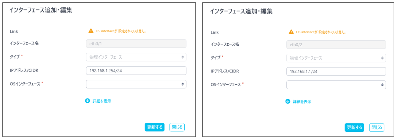This screenshot has height=139, width=396.
Task: Show details via 詳細を表示 text for eth0/2
Action: point(302,102)
